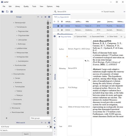Switch to Deprecated fields tab
This screenshot has height=136, width=126.
click(97, 37)
